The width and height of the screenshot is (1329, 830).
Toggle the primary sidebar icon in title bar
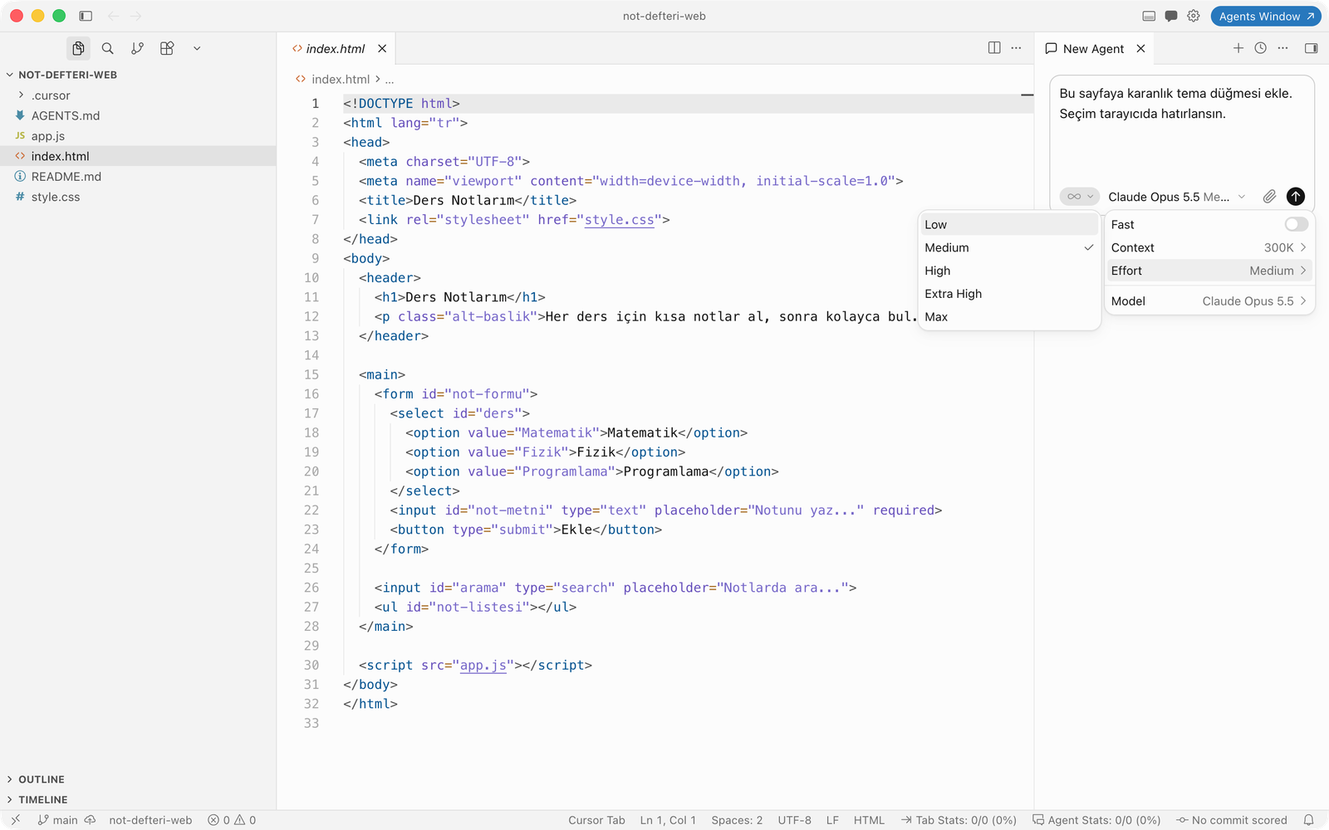tap(86, 16)
